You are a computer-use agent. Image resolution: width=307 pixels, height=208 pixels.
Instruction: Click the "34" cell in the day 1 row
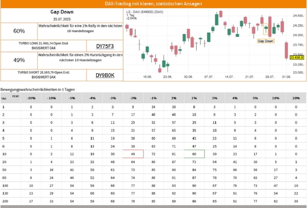(x=153, y=107)
